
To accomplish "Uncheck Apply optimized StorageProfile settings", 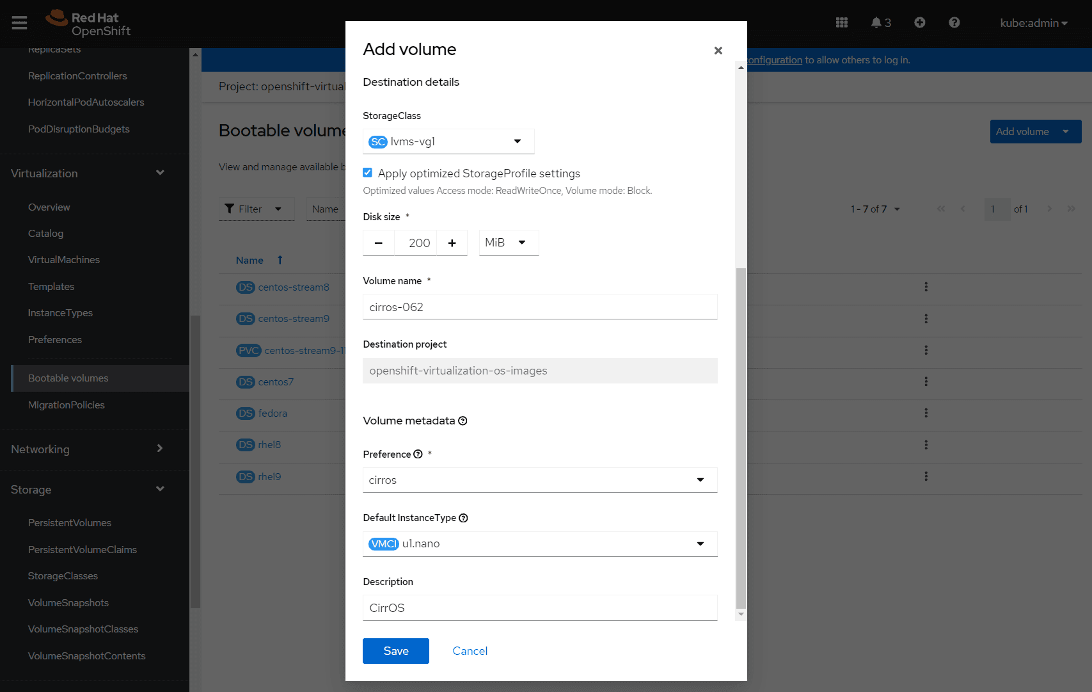I will tap(367, 172).
